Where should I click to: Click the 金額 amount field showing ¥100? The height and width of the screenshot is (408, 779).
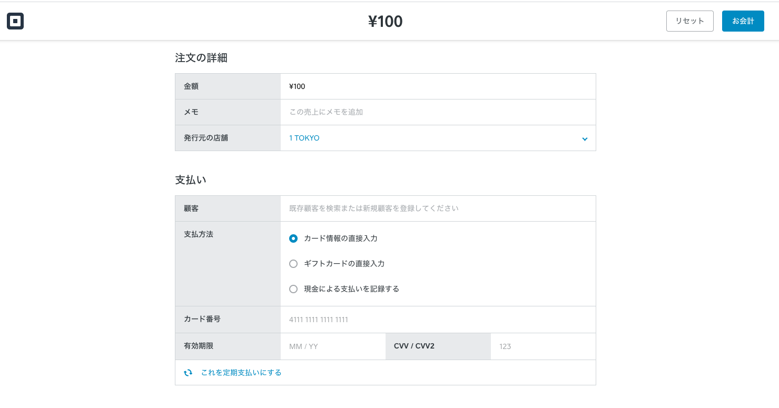click(x=438, y=86)
